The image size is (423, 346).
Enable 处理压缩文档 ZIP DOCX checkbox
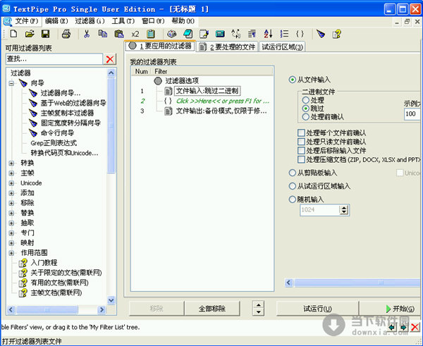301,159
